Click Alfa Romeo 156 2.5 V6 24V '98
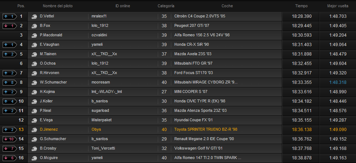Viewport: 356px width, 163px height. click(202, 35)
